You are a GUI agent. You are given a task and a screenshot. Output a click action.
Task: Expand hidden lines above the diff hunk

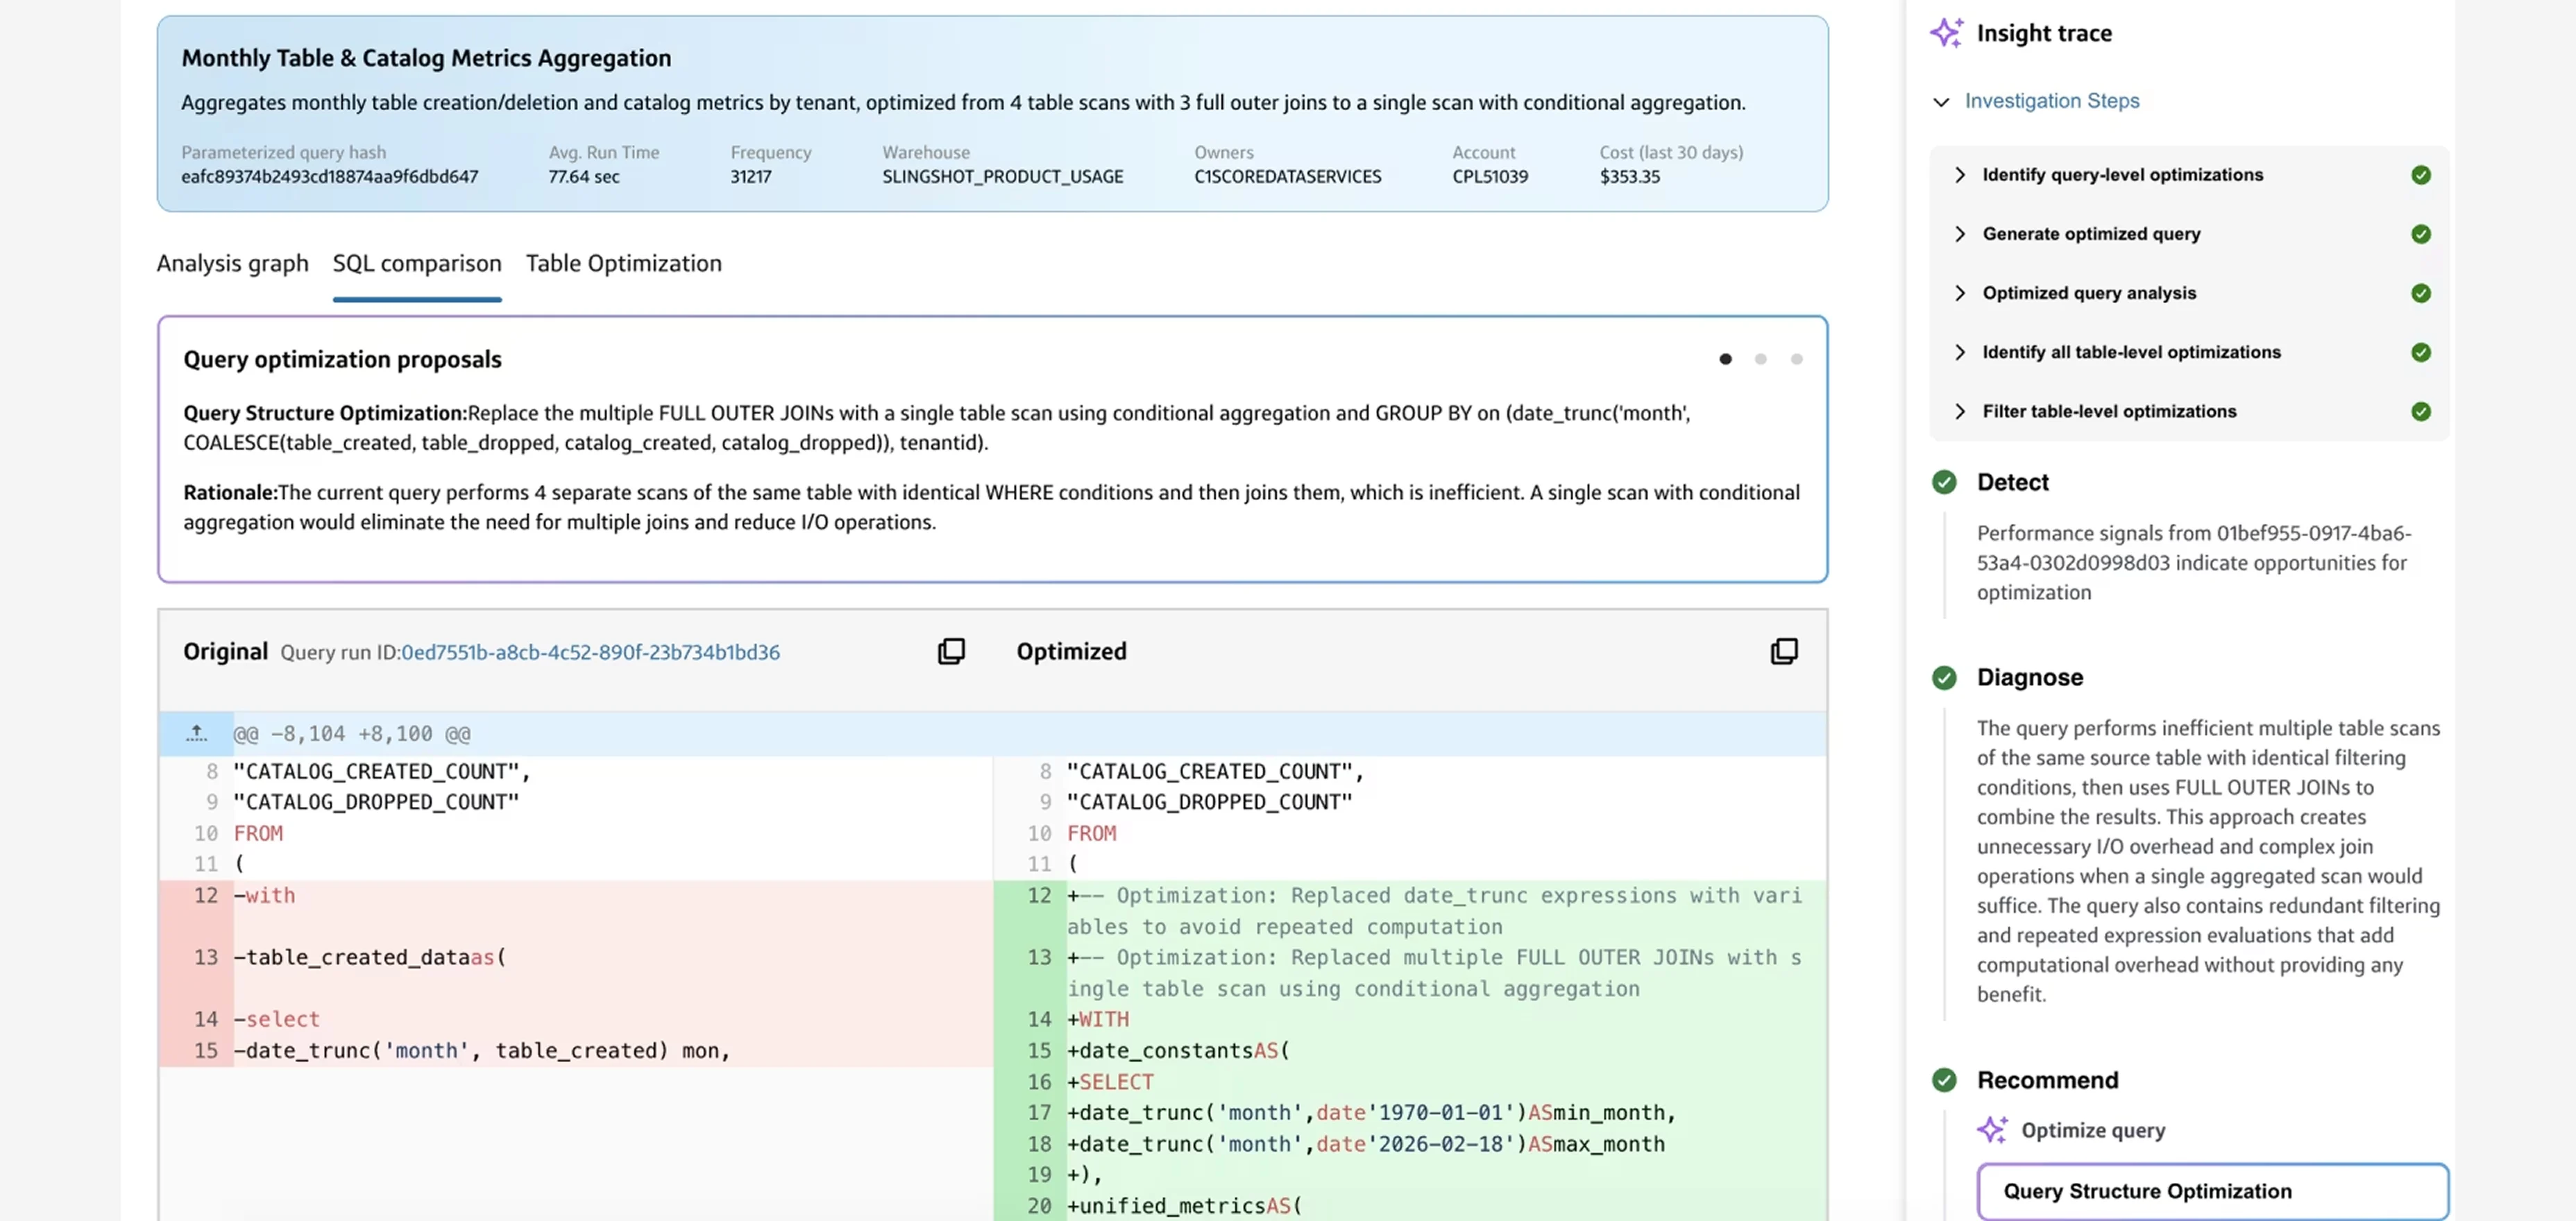tap(197, 733)
